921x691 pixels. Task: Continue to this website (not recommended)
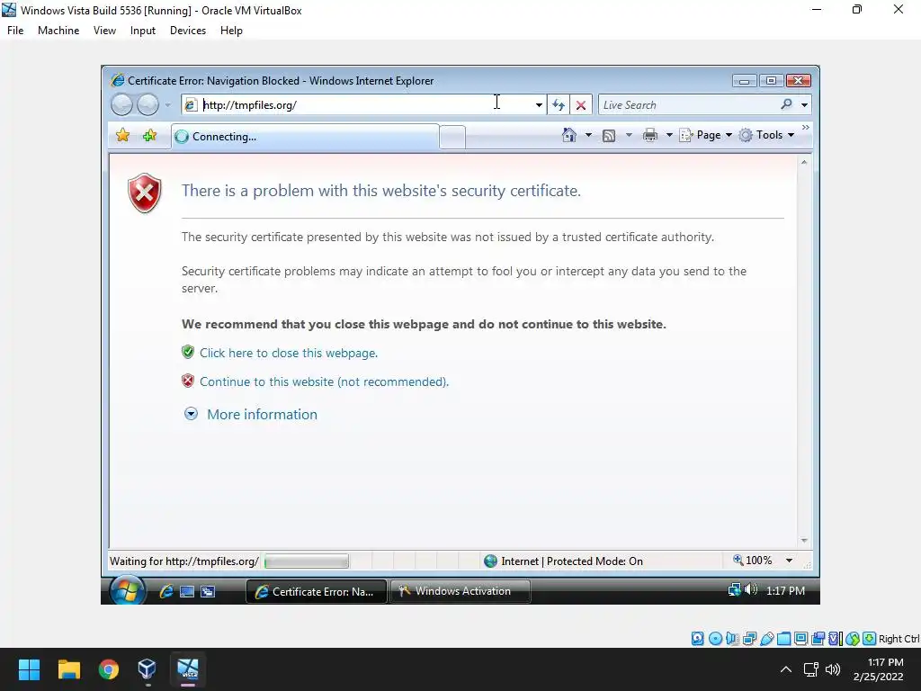324,381
